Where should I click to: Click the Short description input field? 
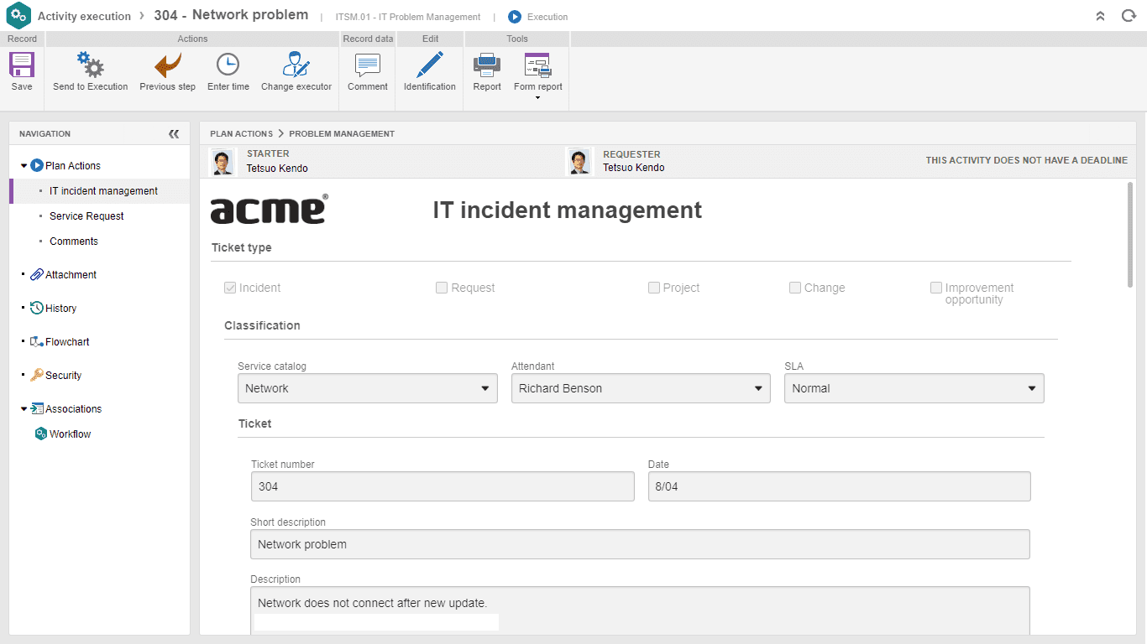point(640,544)
